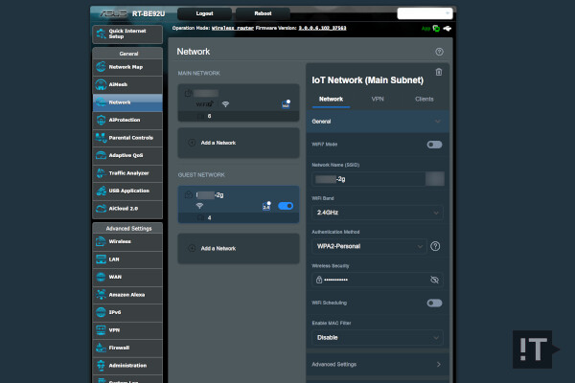Open the WiFi Band dropdown
The height and width of the screenshot is (383, 575).
pyautogui.click(x=377, y=212)
